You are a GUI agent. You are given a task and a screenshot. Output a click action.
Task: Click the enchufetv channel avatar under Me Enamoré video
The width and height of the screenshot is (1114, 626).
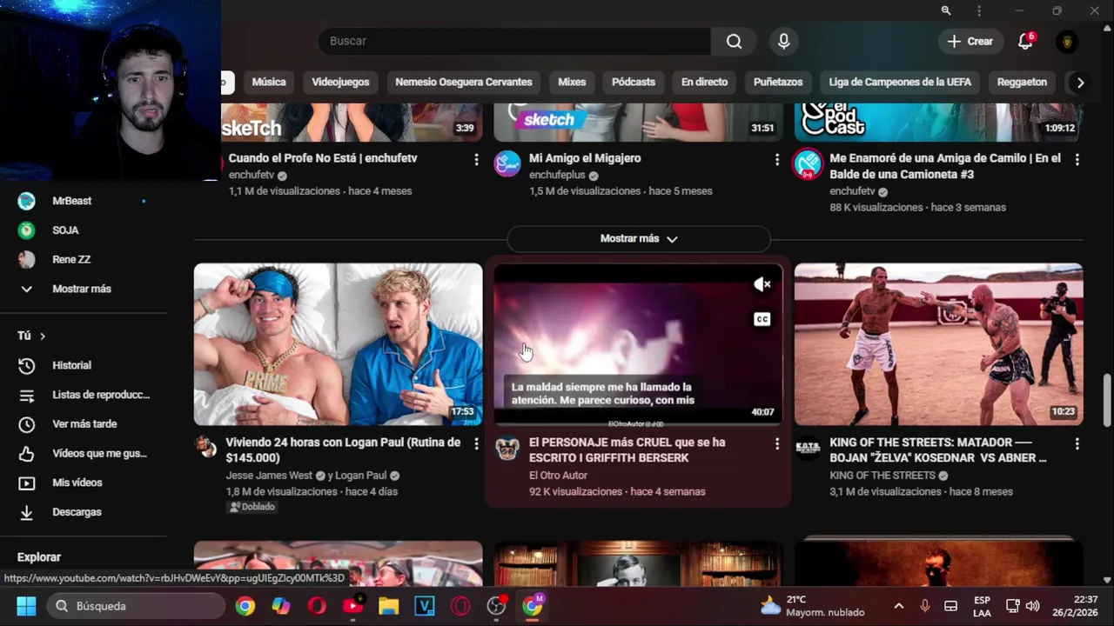(808, 163)
